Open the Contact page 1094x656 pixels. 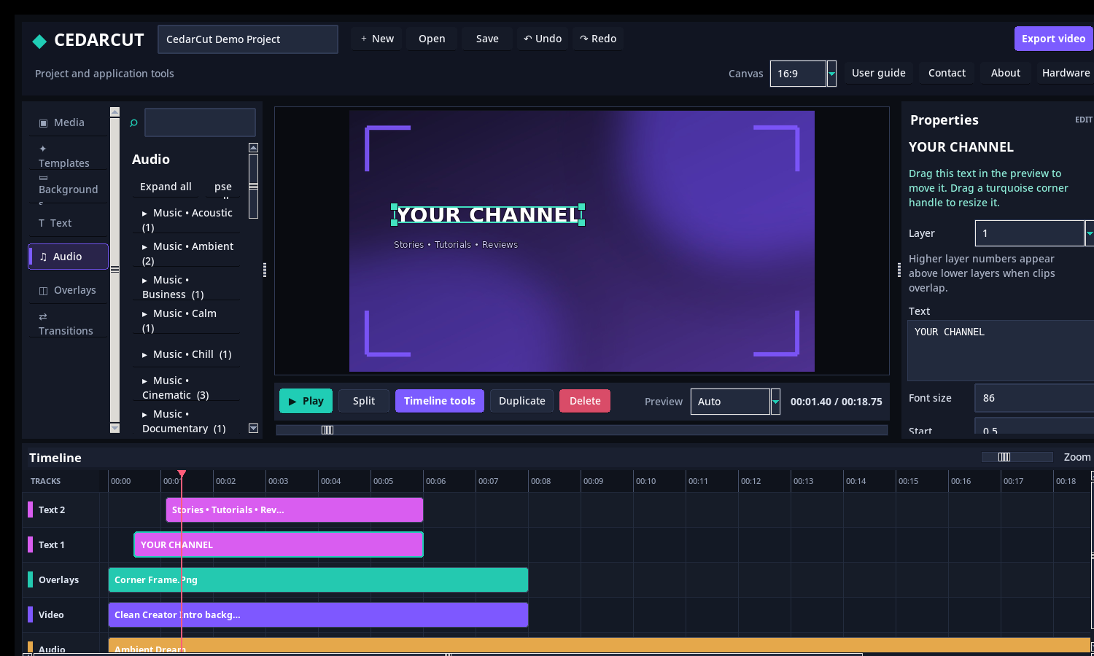947,73
